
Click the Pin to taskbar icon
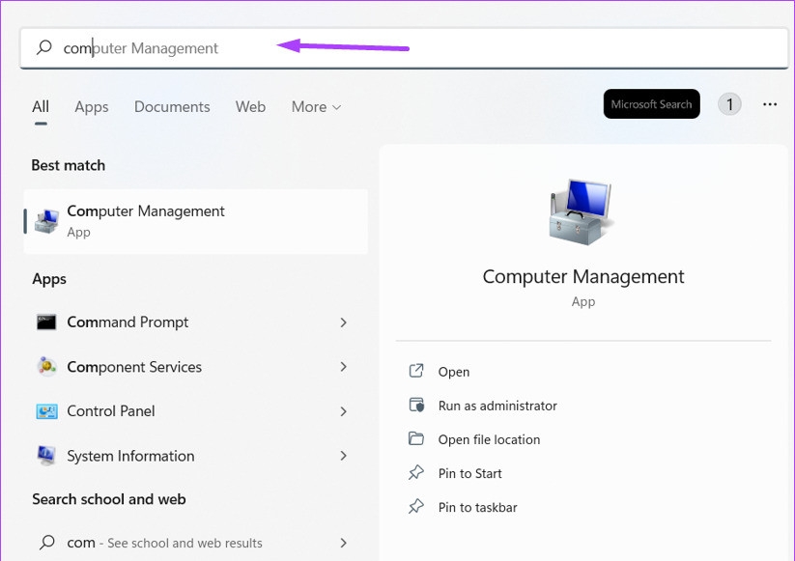coord(415,507)
